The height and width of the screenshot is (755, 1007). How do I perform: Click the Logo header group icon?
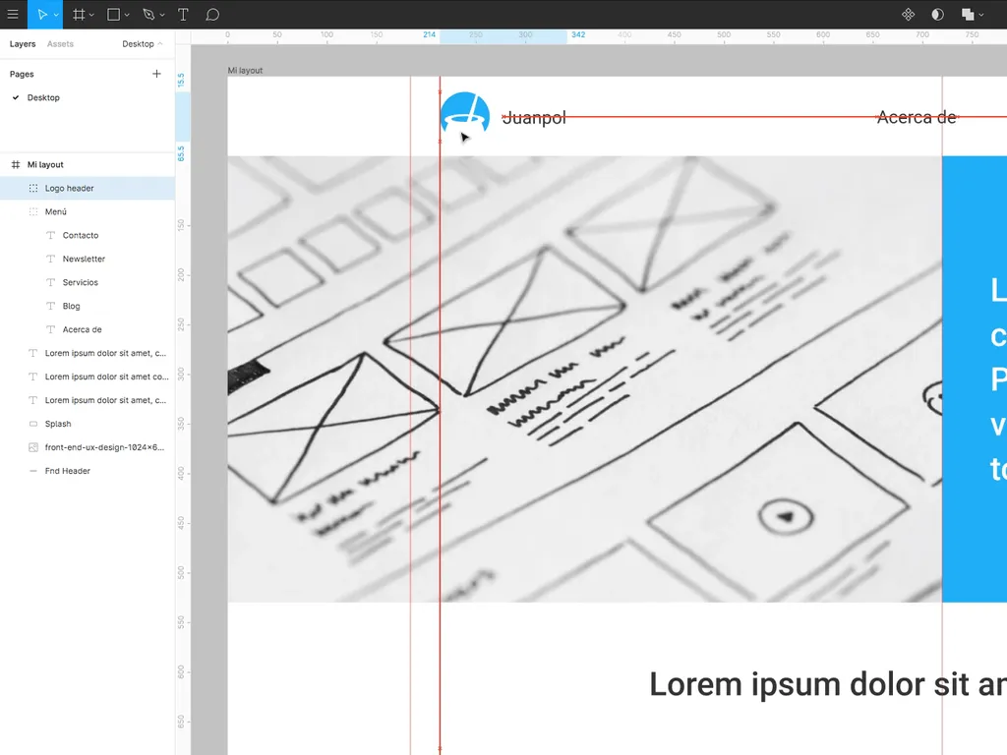click(33, 188)
